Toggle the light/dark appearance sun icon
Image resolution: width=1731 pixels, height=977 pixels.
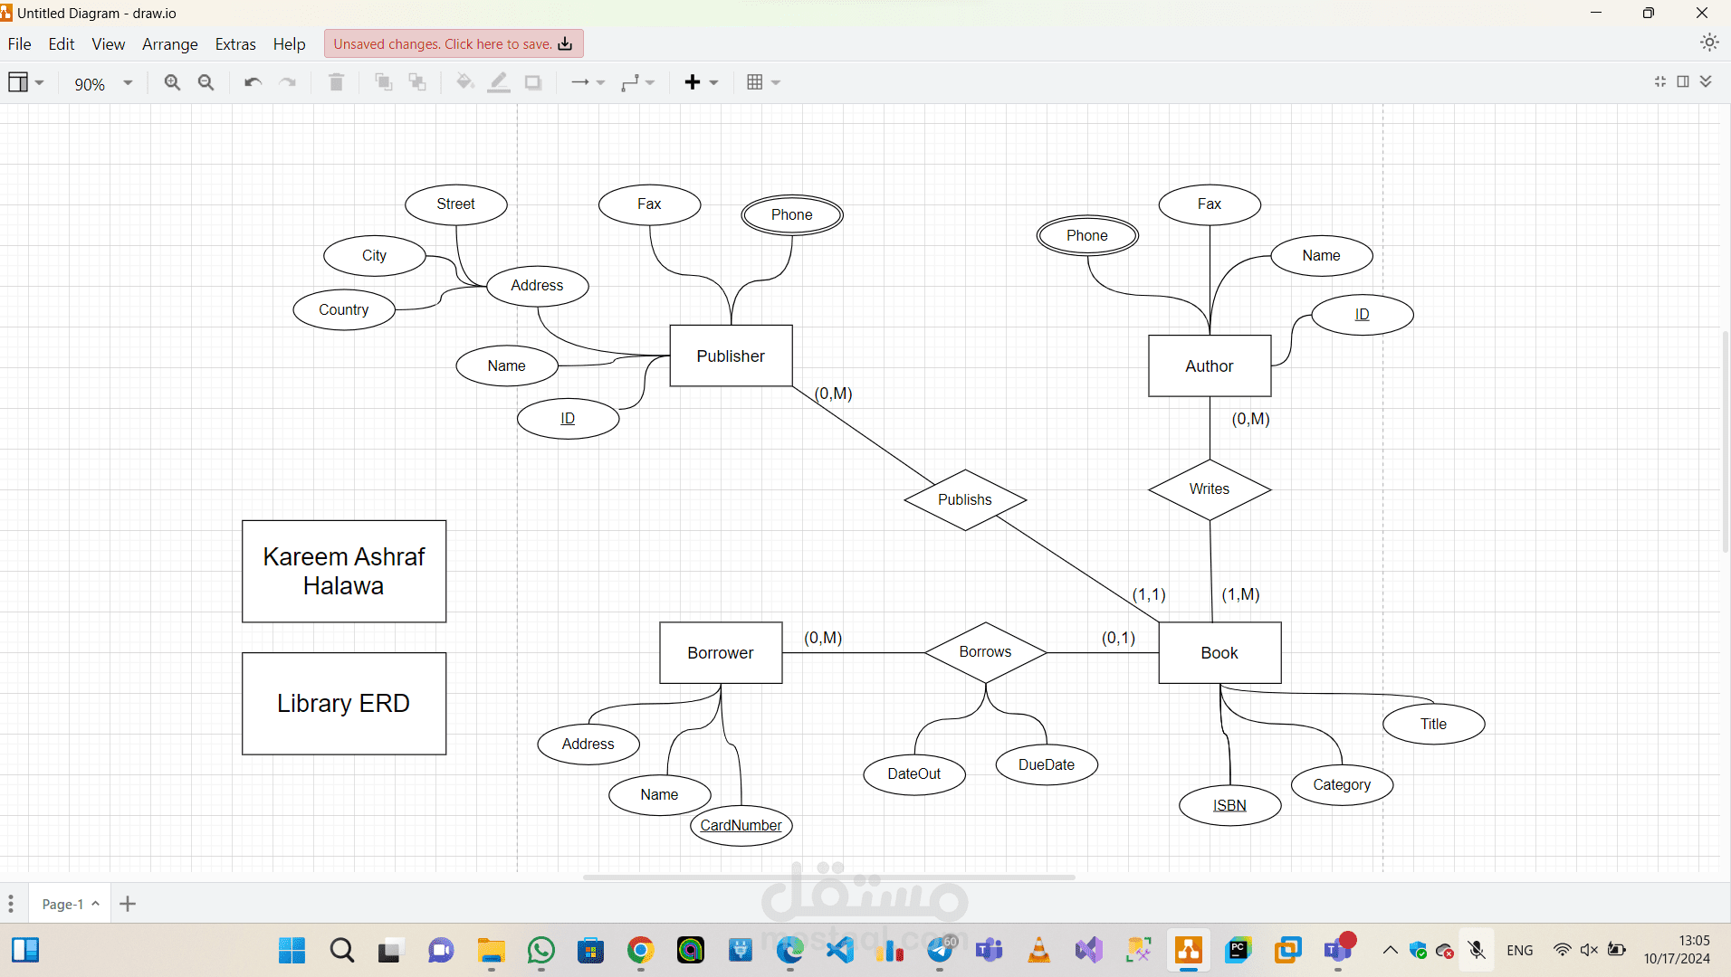click(x=1709, y=43)
